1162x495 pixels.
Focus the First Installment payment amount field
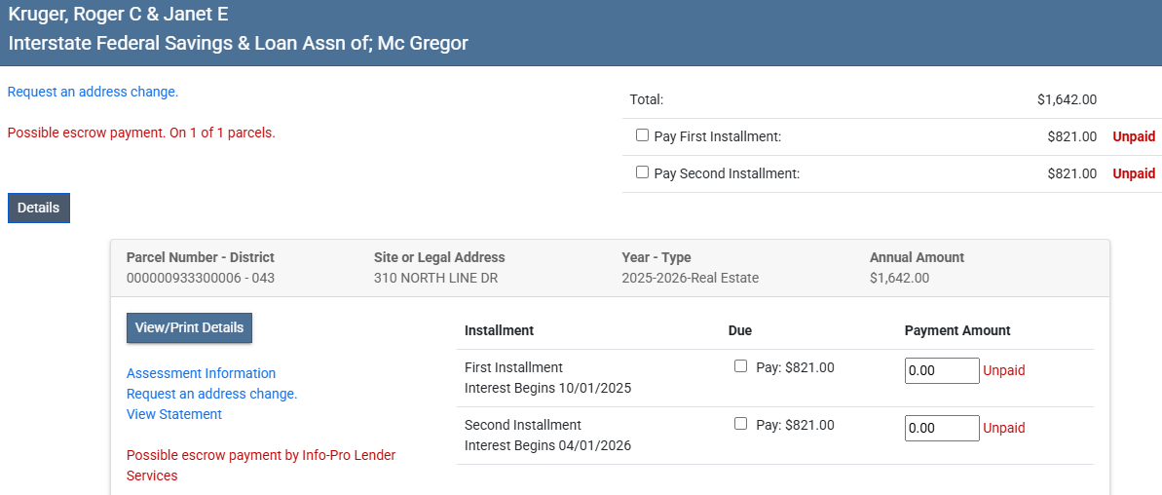tap(941, 371)
